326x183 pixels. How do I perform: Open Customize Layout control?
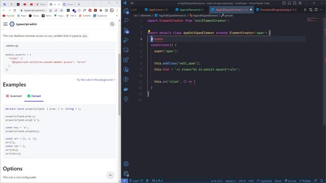300,3
